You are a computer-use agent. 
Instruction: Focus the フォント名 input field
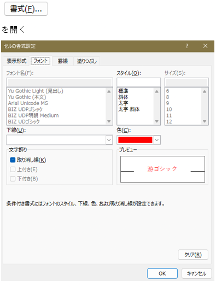tap(60, 83)
